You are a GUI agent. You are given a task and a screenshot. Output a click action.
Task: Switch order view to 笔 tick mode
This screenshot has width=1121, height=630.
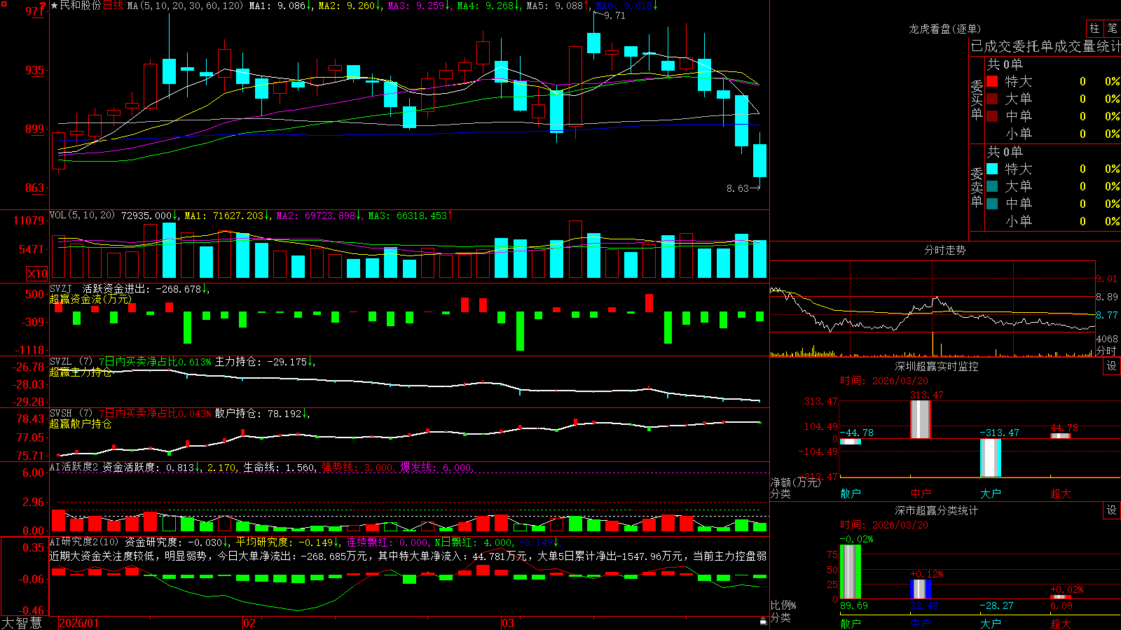click(x=1113, y=28)
